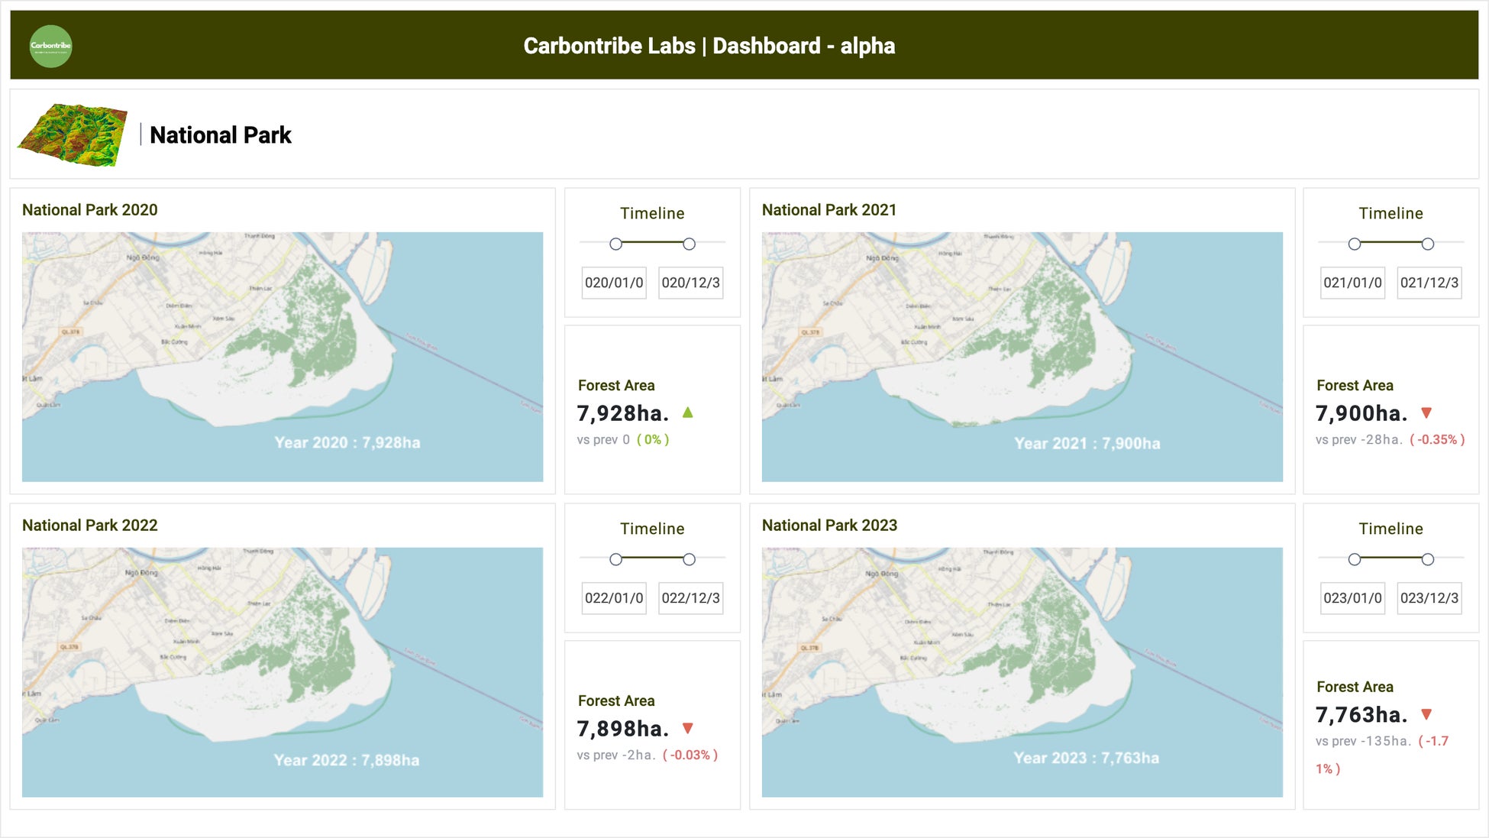Click the 3D terrain park thumbnail
1489x838 pixels.
73,134
